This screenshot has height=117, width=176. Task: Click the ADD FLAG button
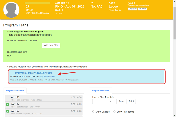[x=132, y=9]
